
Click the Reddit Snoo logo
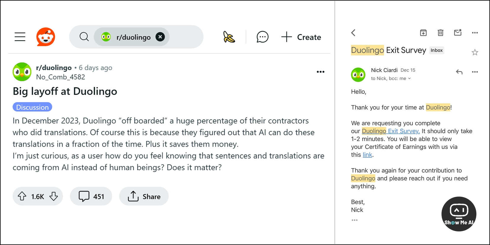tap(46, 37)
